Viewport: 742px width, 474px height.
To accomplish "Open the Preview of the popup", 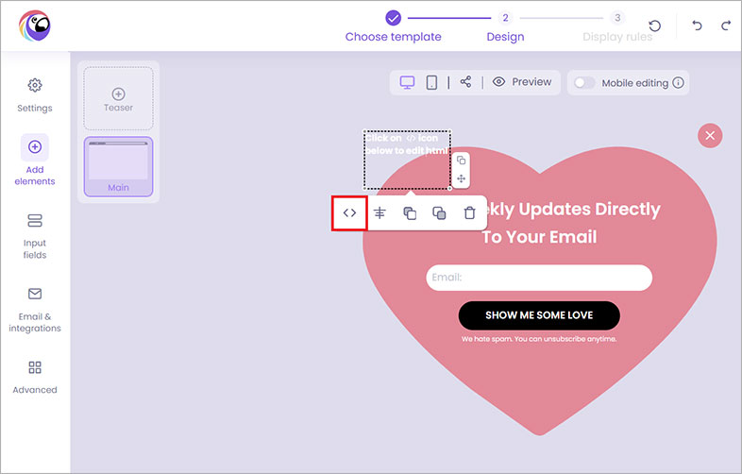I will click(522, 82).
